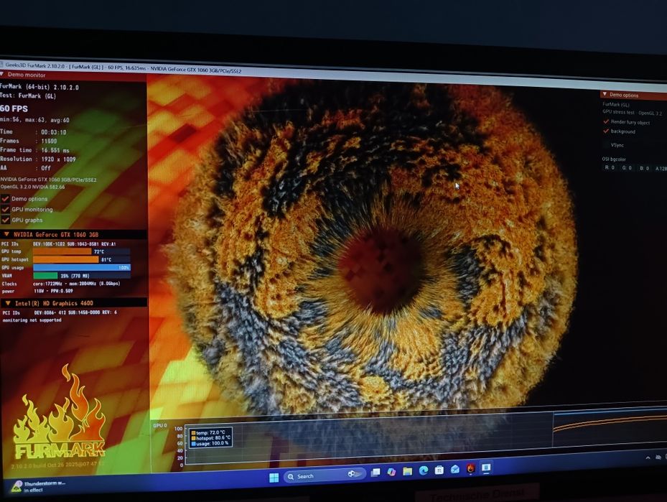The width and height of the screenshot is (667, 502).
Task: Collapse the Demo monitor panel
Action: [2, 74]
